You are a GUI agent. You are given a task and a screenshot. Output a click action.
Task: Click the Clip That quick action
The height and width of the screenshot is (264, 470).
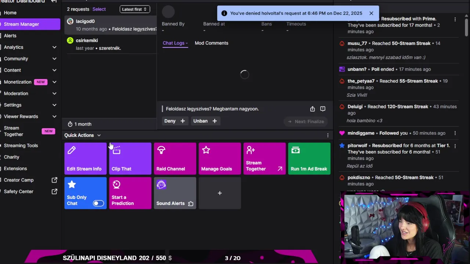(130, 158)
